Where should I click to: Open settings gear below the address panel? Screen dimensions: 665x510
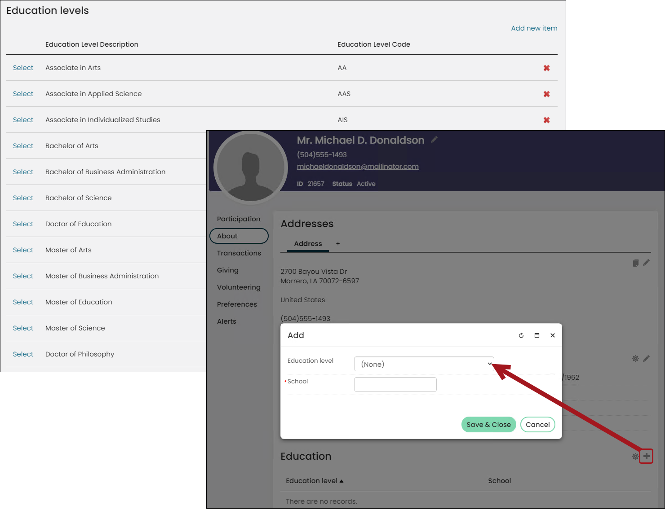[635, 358]
